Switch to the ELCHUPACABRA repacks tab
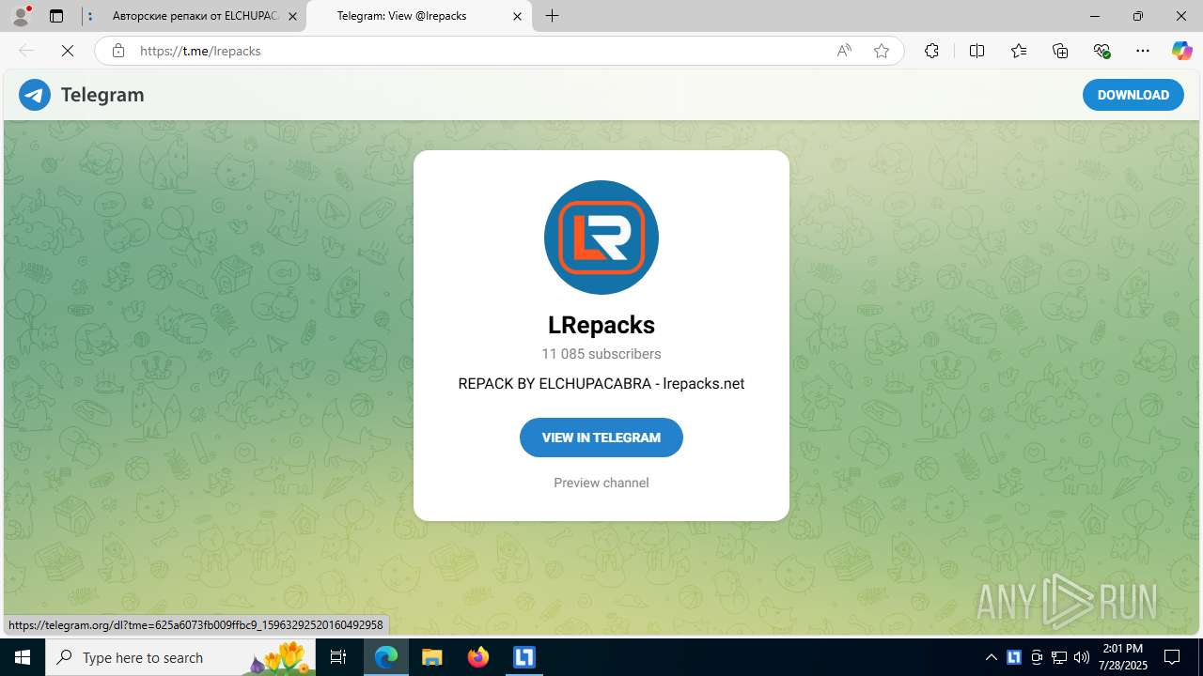Viewport: 1203px width, 676px height. point(193,16)
